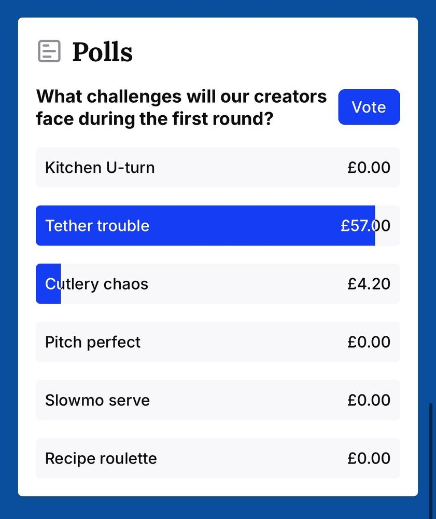Click the Polls list icon
The image size is (436, 519).
[49, 51]
